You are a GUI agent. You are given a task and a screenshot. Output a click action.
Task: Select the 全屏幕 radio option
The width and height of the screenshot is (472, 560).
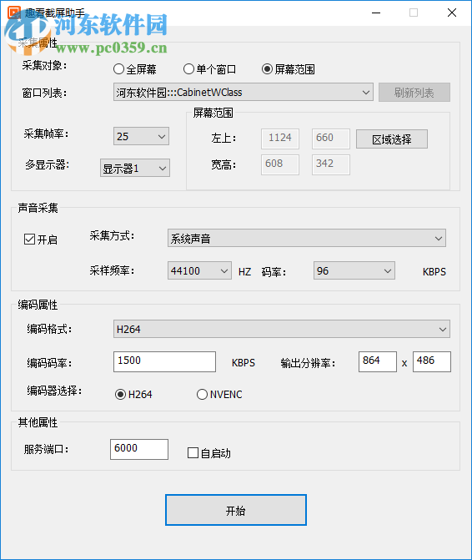coord(134,69)
